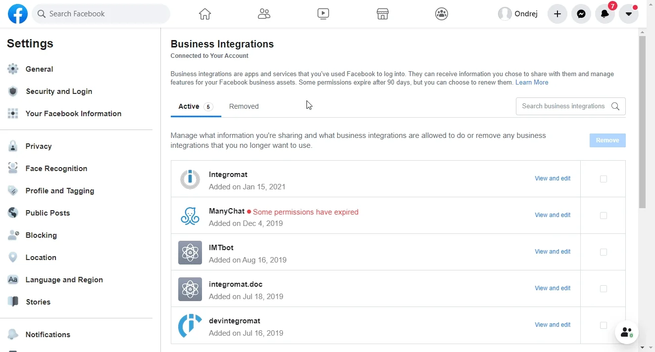
Task: Click the Search business integrations field
Action: click(x=570, y=106)
